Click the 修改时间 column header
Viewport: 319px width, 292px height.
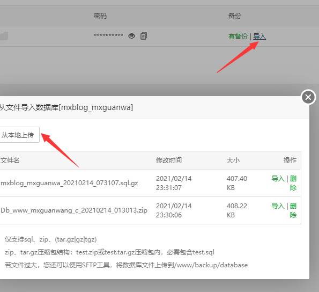pos(169,160)
